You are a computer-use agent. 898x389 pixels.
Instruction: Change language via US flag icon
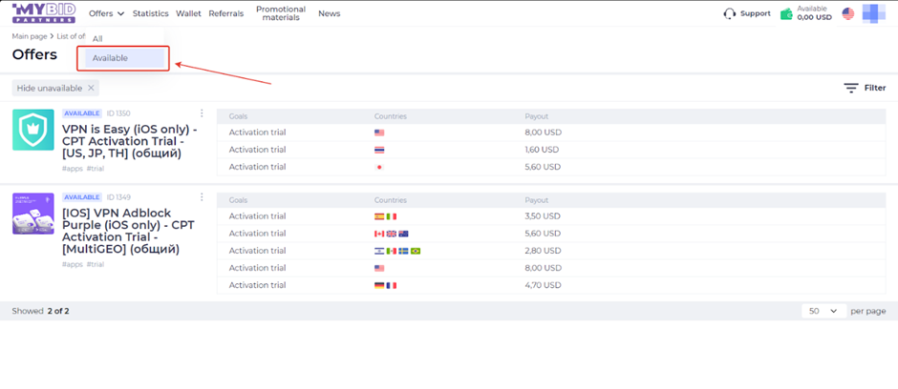(x=848, y=13)
